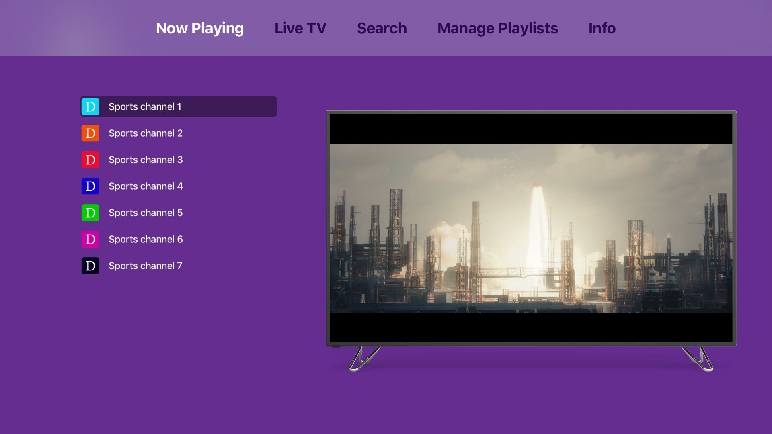Select the 'Sports channel 6' label
The width and height of the screenshot is (772, 434).
pos(146,239)
